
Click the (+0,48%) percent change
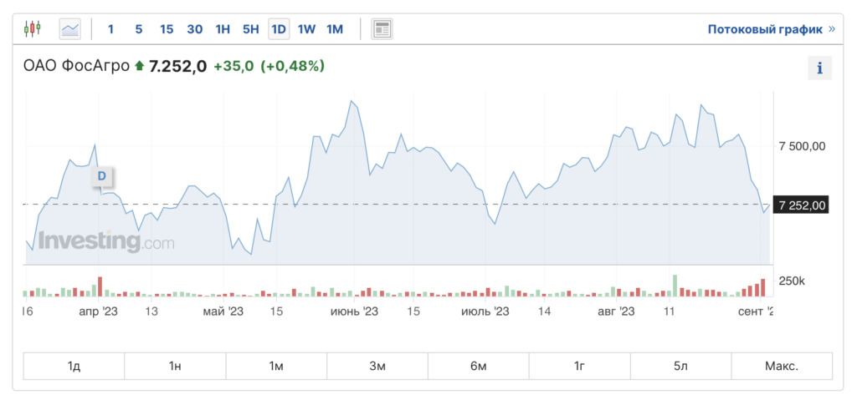292,67
